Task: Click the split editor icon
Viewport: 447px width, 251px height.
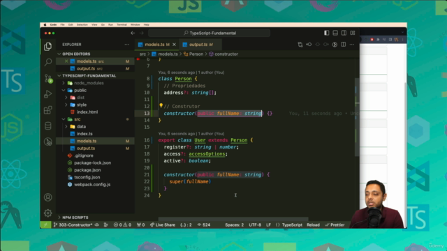Action: 343,45
